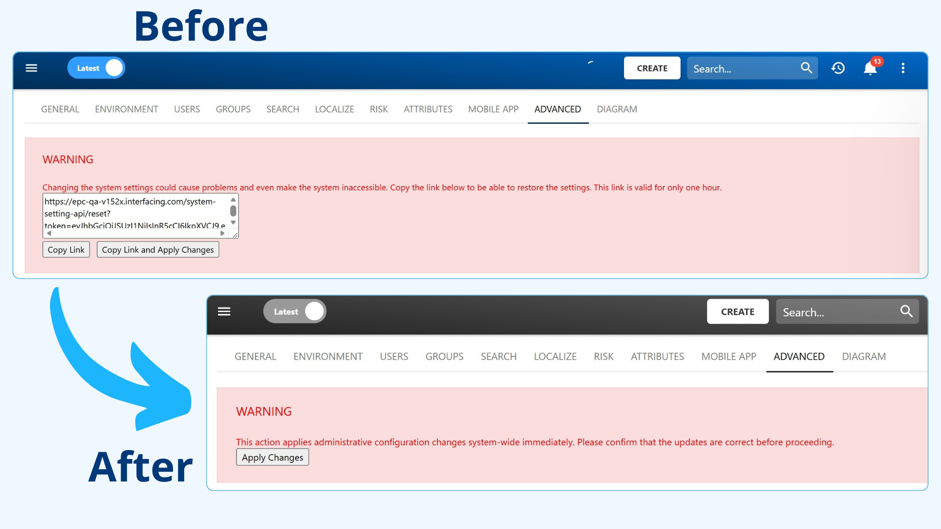This screenshot has height=529, width=941.
Task: Click search magnifier in dark header
Action: coord(906,311)
